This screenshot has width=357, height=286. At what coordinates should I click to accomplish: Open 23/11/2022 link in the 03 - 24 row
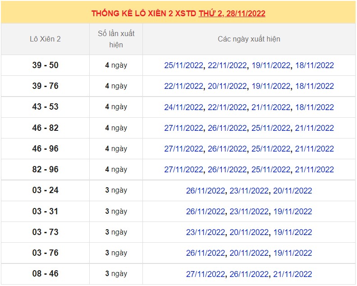(249, 191)
